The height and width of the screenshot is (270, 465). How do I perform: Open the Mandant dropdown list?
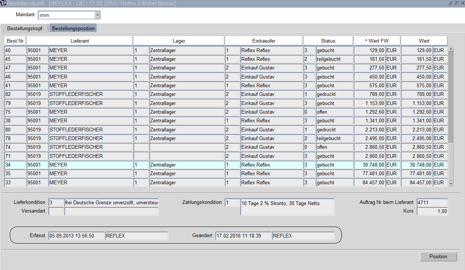click(x=97, y=15)
